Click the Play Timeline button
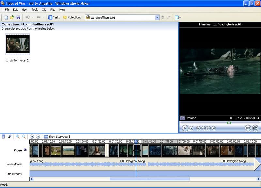Screen dimensions: 261x188 pos(38,137)
